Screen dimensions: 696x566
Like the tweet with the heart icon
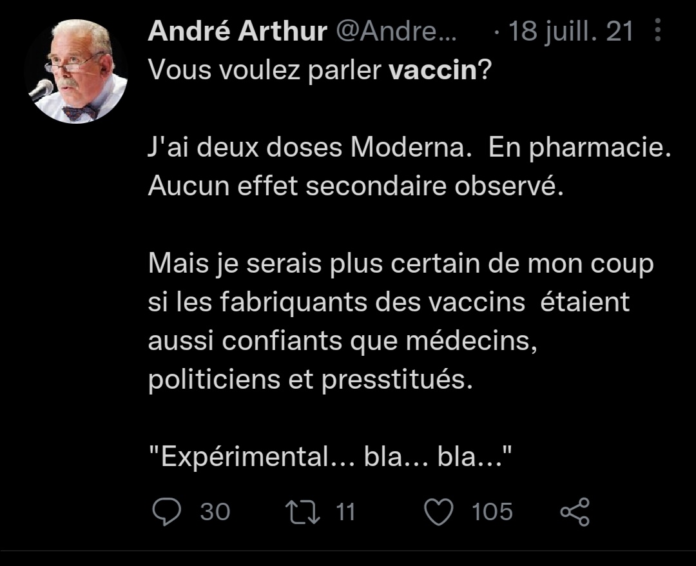(x=440, y=511)
